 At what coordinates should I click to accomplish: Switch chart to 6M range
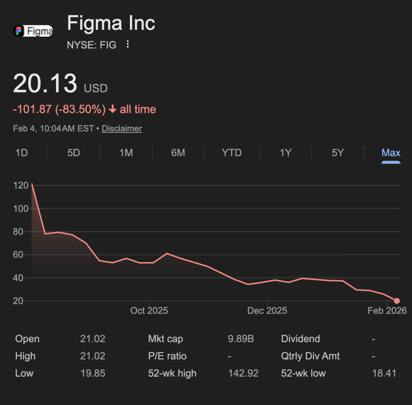[x=178, y=153]
